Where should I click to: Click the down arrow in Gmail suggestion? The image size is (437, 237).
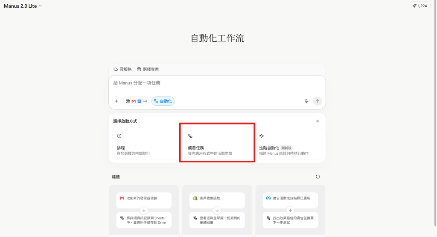(144, 210)
